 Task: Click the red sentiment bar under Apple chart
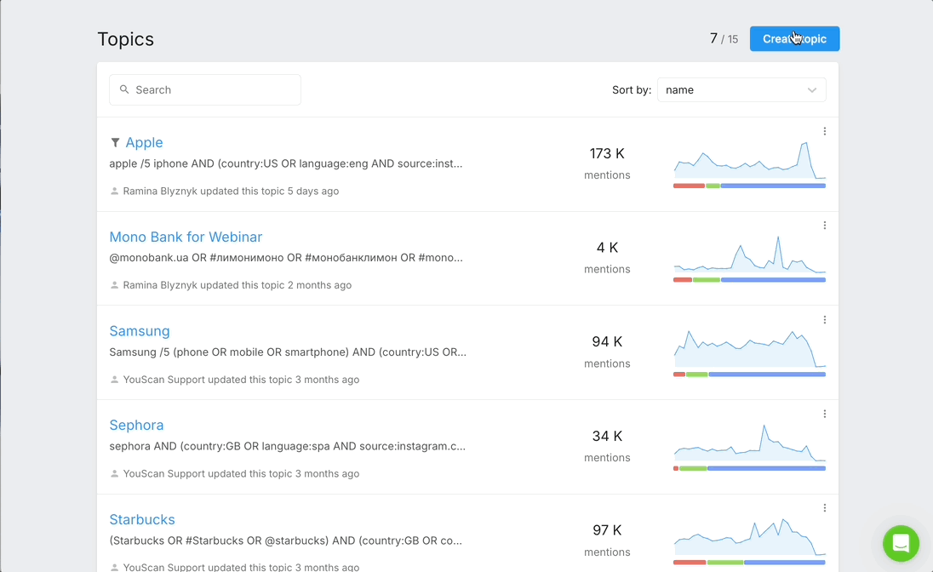coord(689,186)
